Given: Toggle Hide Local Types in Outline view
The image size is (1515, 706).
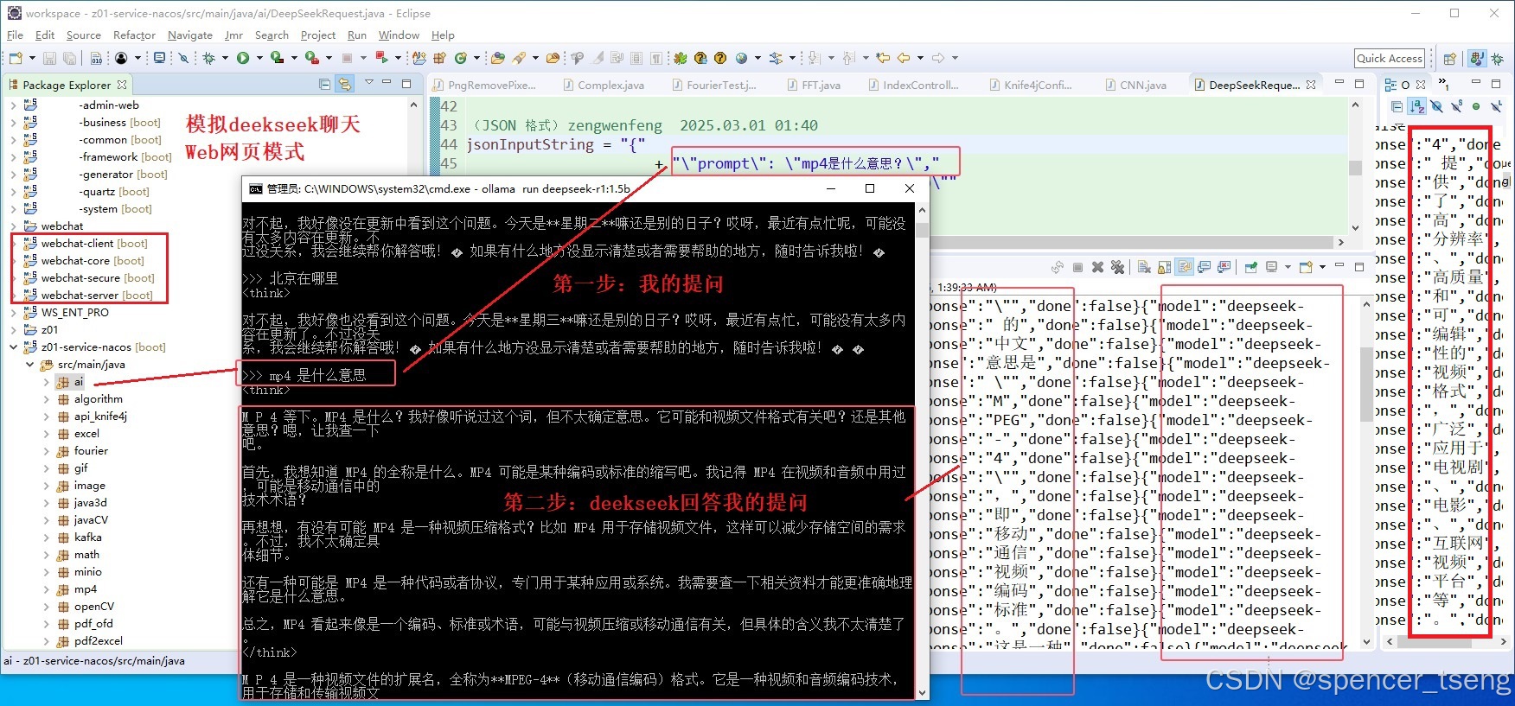Looking at the screenshot, I should click(1497, 106).
